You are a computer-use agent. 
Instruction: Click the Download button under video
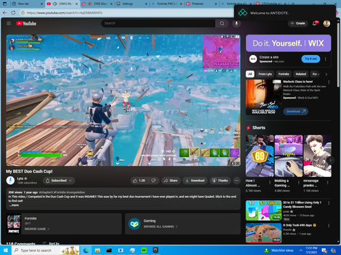195,181
